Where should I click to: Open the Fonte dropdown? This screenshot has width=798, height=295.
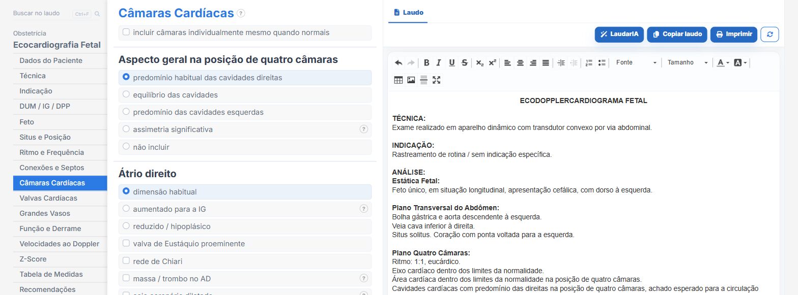636,62
